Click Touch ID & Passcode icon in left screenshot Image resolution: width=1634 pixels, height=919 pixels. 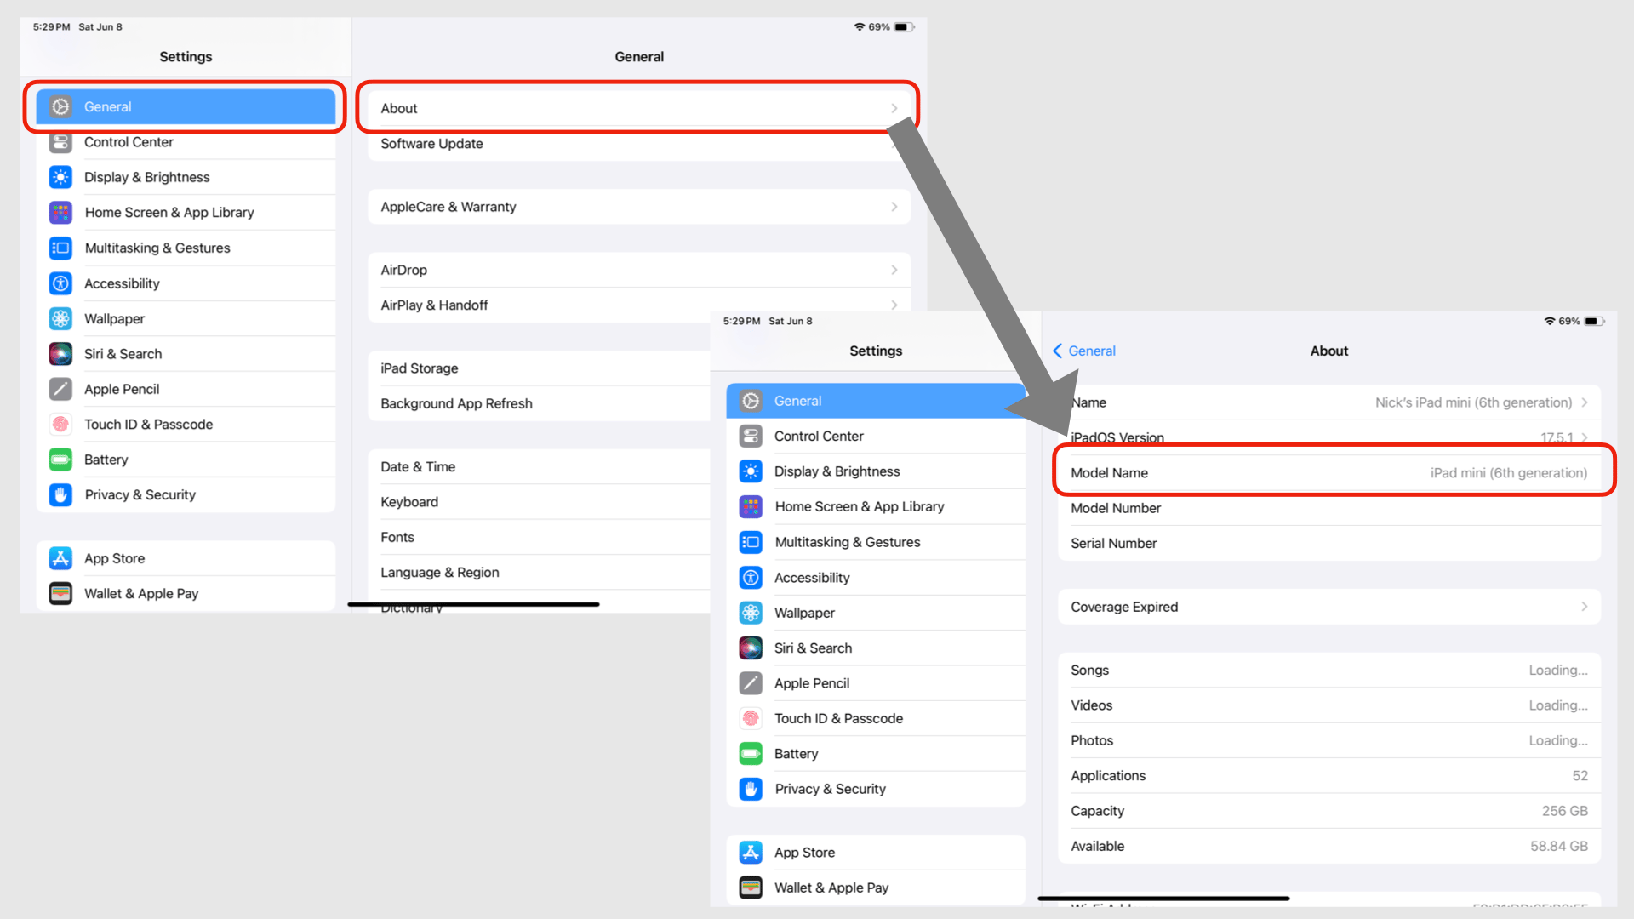[60, 425]
